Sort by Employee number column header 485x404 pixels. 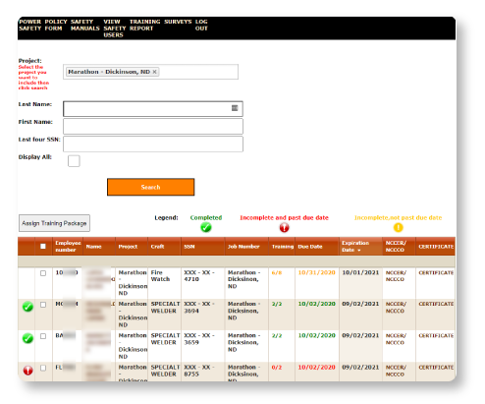pos(68,246)
